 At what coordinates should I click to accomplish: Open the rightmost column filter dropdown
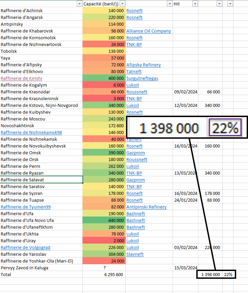tap(230, 3)
